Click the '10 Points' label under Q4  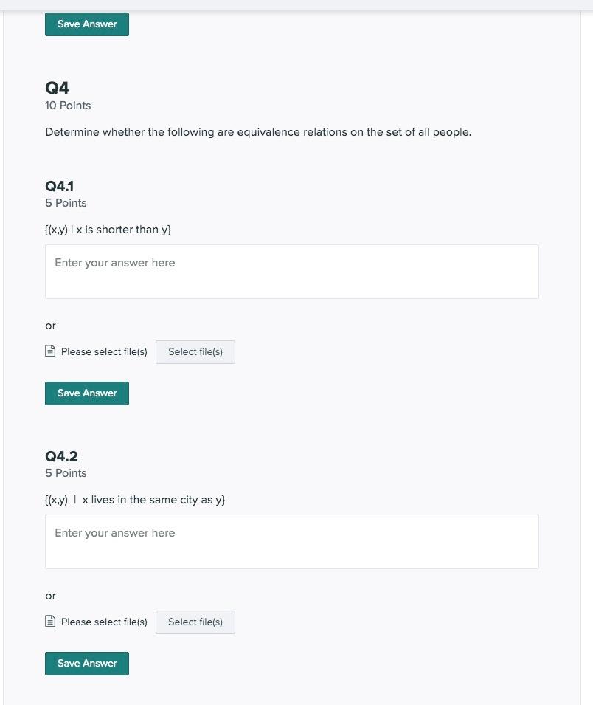68,106
